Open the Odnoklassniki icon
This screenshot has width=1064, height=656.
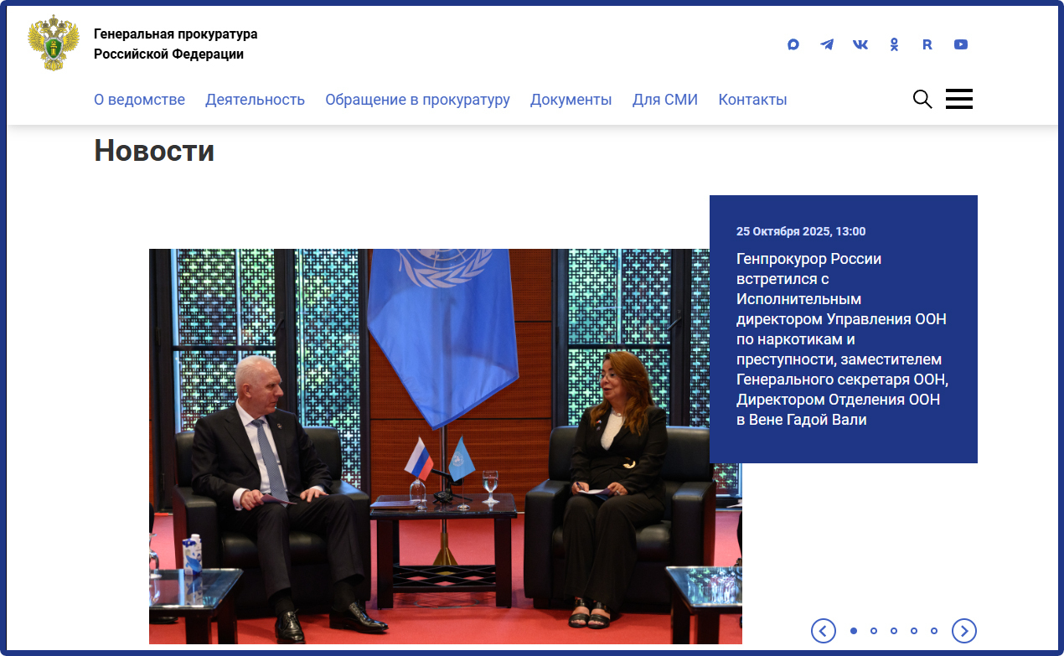(893, 44)
